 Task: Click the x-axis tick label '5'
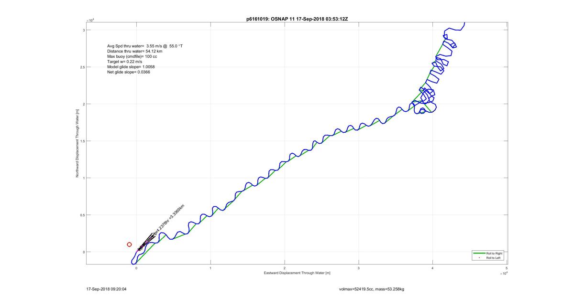click(507, 268)
